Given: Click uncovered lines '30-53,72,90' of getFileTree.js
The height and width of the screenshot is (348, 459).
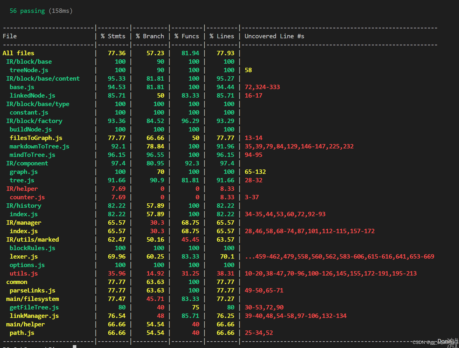Looking at the screenshot, I should [264, 307].
